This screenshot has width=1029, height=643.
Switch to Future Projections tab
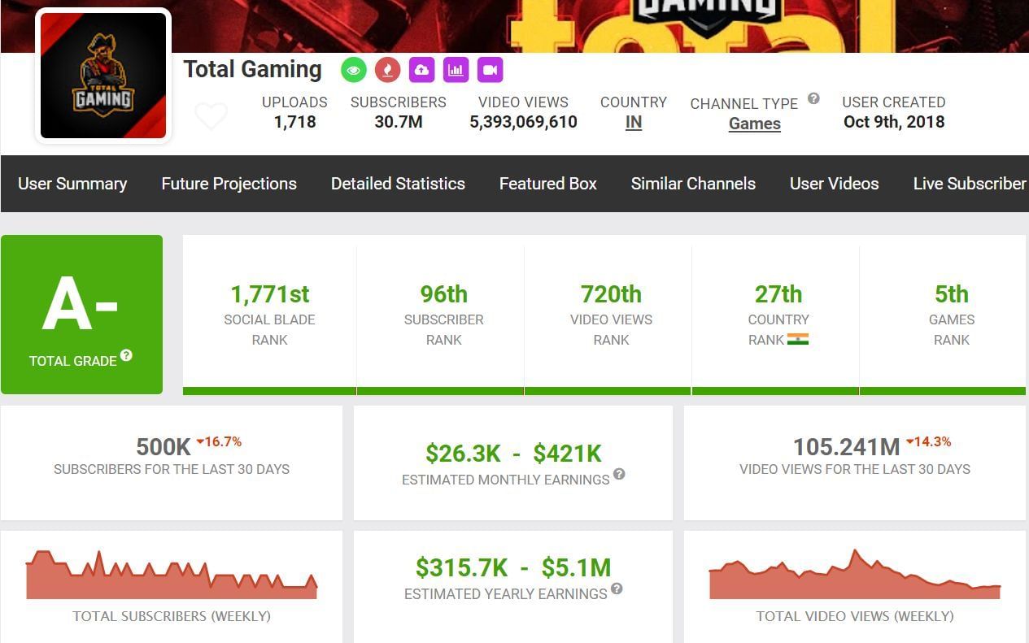point(229,184)
